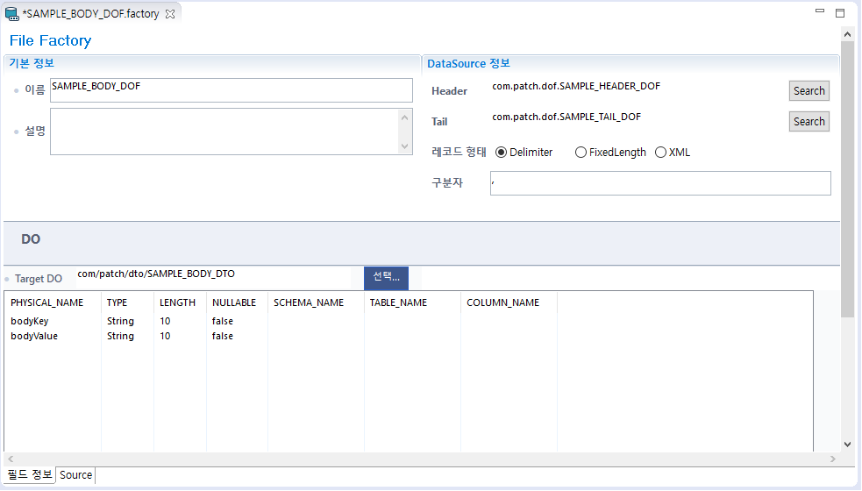Click the String type of bodyKey
Image resolution: width=862 pixels, height=491 pixels.
click(120, 321)
